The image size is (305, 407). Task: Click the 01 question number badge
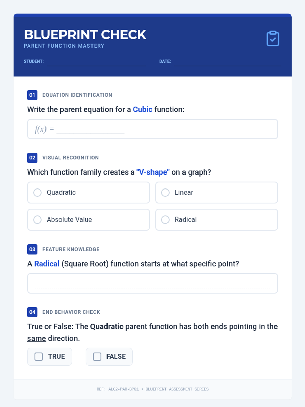click(x=32, y=95)
